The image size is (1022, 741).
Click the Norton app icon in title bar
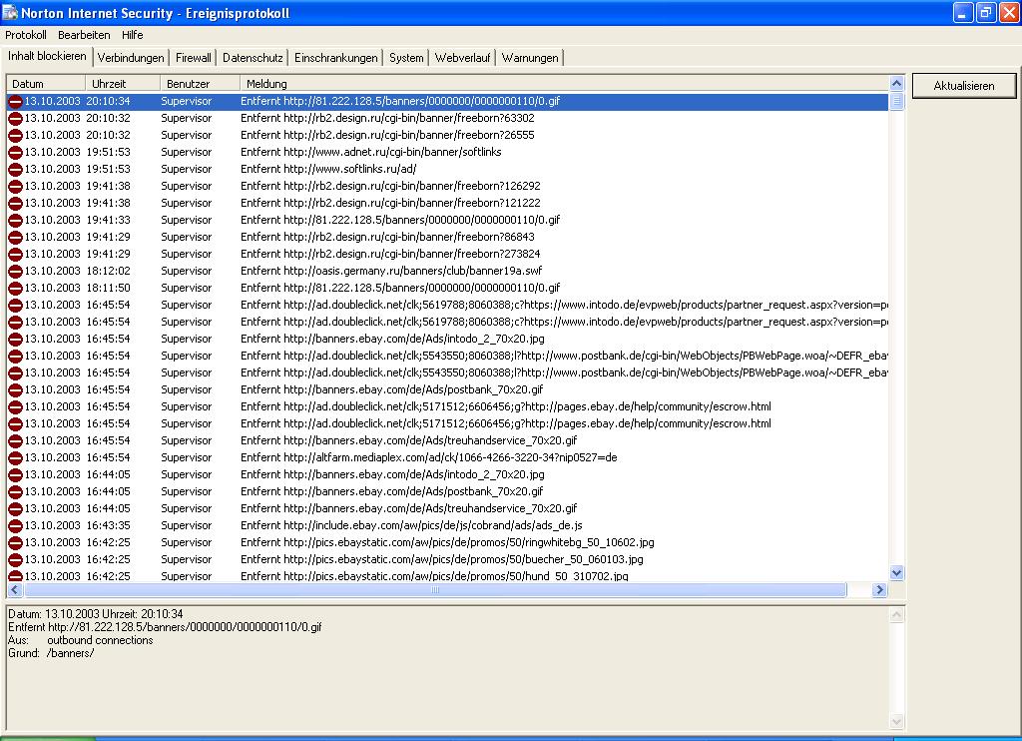(x=10, y=12)
